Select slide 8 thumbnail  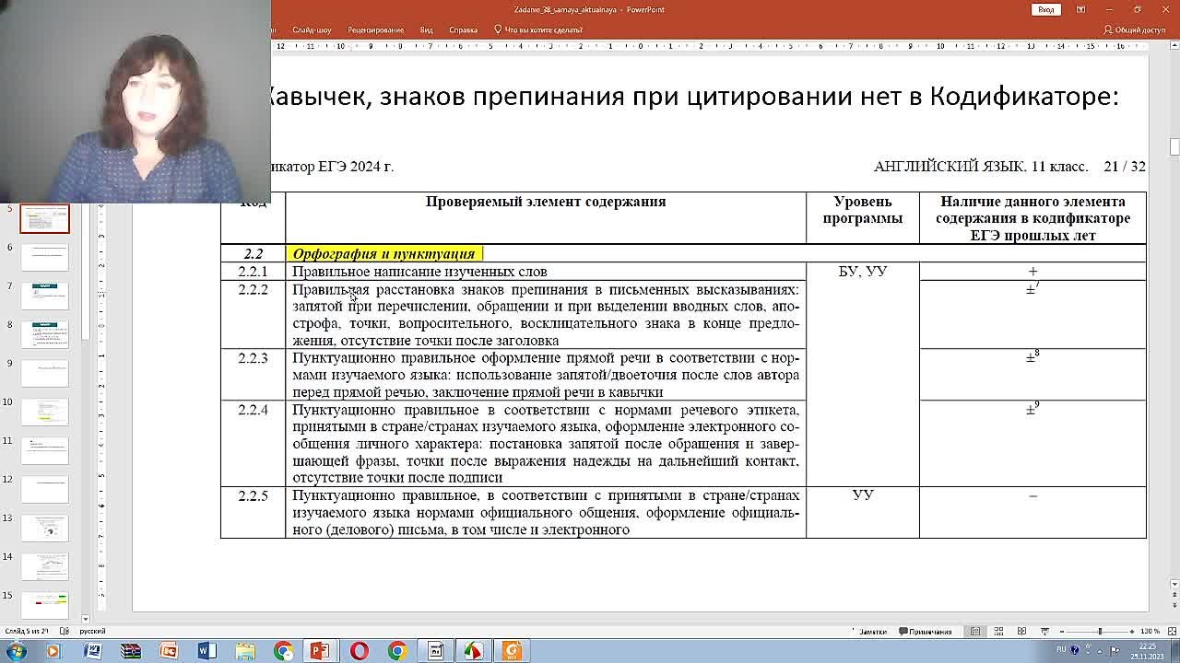click(44, 334)
